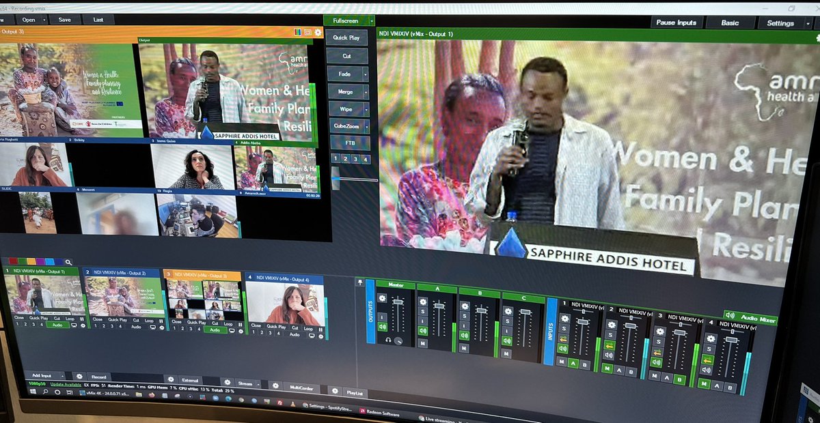
Task: Toggle Solo on audio input 1
Action: coord(564,328)
